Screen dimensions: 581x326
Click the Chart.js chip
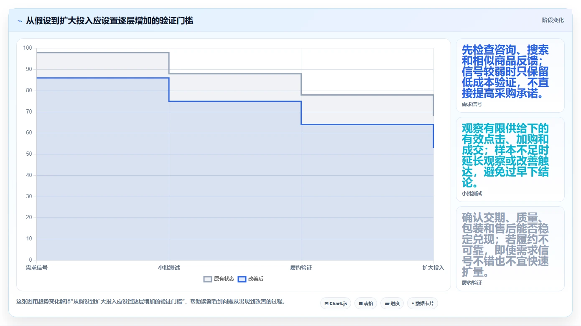click(336, 303)
